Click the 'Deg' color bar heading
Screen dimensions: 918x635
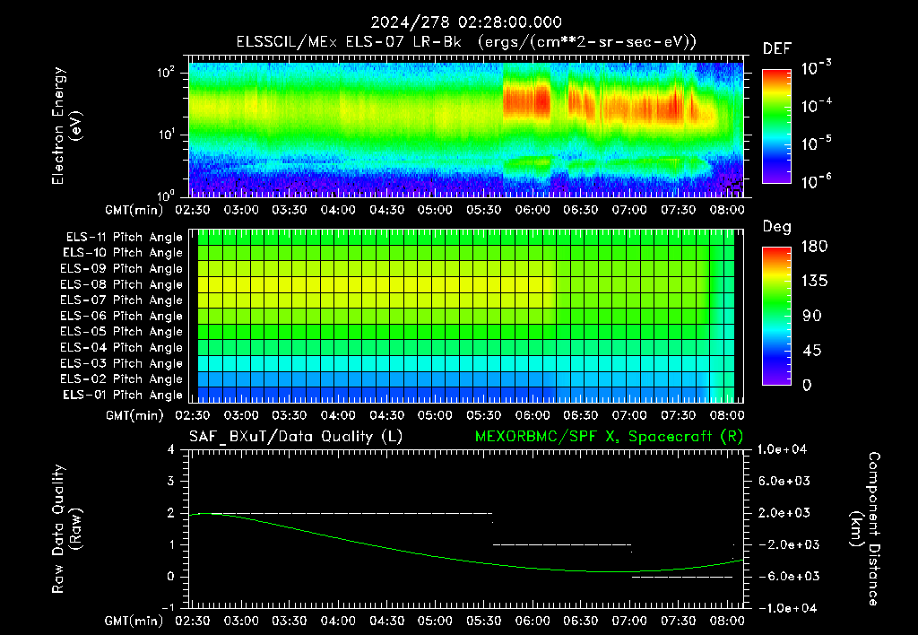point(777,227)
